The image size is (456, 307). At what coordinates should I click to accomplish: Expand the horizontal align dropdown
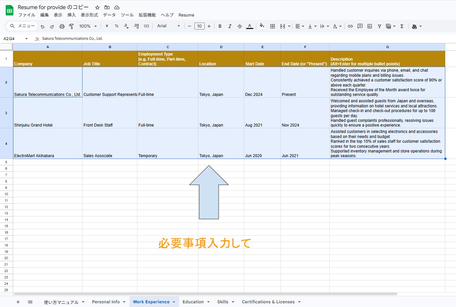[300, 26]
